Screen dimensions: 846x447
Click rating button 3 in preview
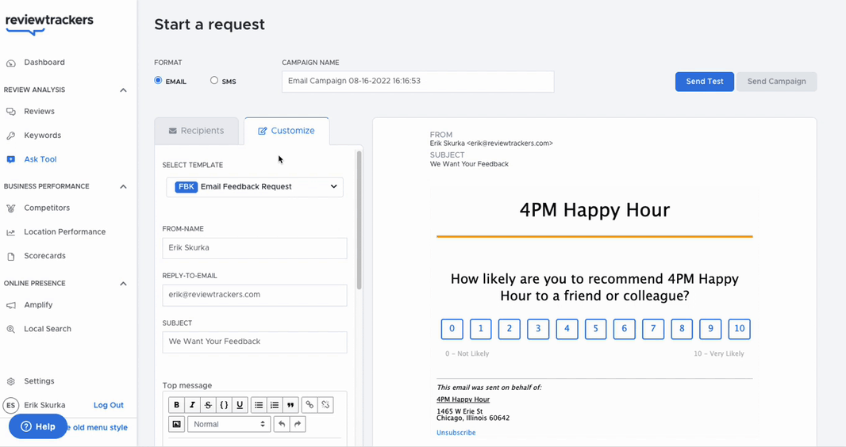538,329
